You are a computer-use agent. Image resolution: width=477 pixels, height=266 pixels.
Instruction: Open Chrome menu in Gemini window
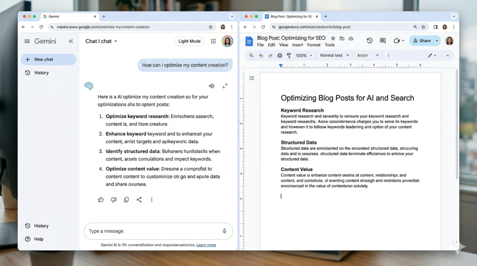(x=232, y=27)
